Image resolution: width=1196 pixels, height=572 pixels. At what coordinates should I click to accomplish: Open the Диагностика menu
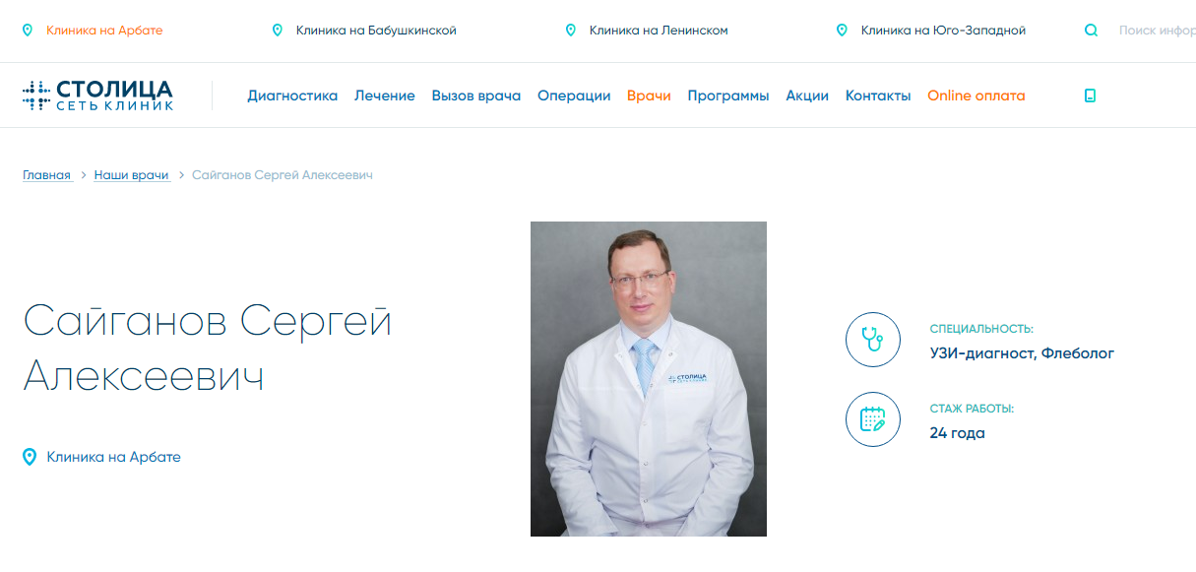click(x=292, y=95)
